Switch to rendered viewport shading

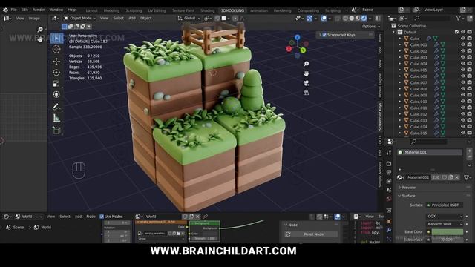click(364, 18)
